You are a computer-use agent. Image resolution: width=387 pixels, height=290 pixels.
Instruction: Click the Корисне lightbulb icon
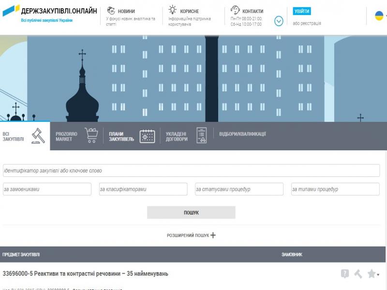coord(173,10)
